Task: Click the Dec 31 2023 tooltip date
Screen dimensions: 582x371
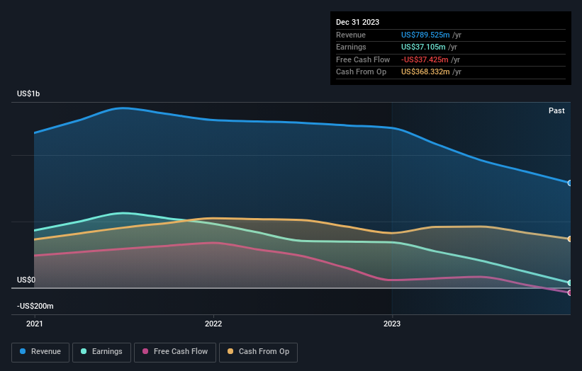Action: click(x=357, y=22)
